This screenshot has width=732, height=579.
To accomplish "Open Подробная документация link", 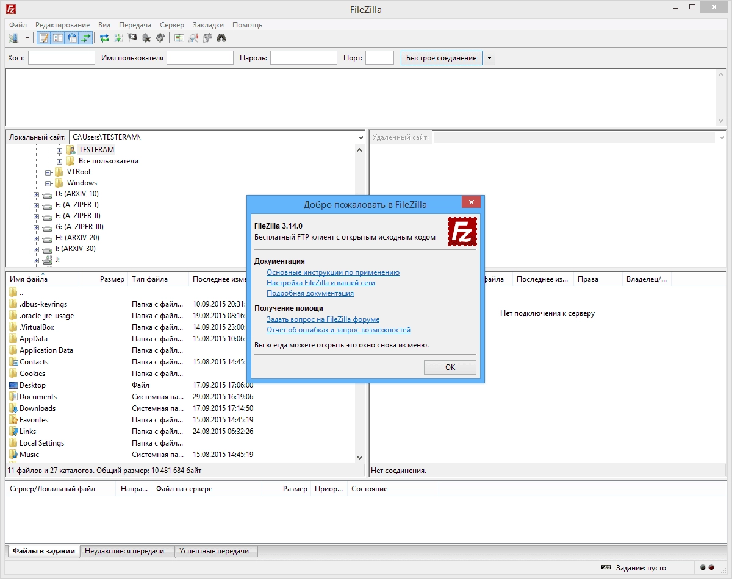I will tap(310, 293).
